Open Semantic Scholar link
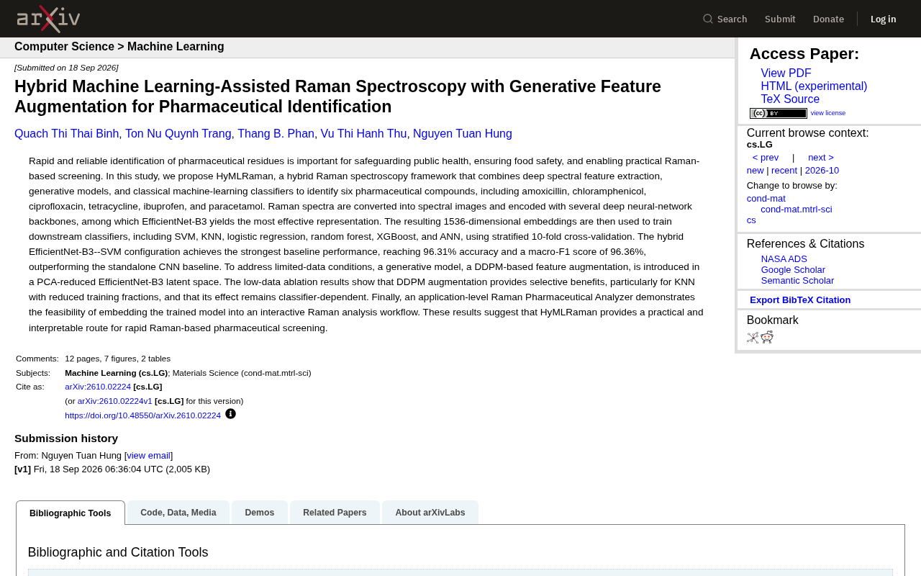This screenshot has height=576, width=921. [797, 281]
